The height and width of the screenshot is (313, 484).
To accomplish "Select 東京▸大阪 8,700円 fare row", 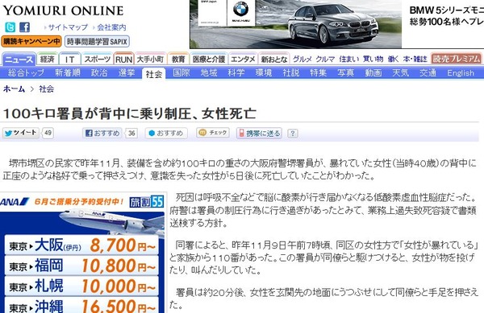I will pos(81,245).
